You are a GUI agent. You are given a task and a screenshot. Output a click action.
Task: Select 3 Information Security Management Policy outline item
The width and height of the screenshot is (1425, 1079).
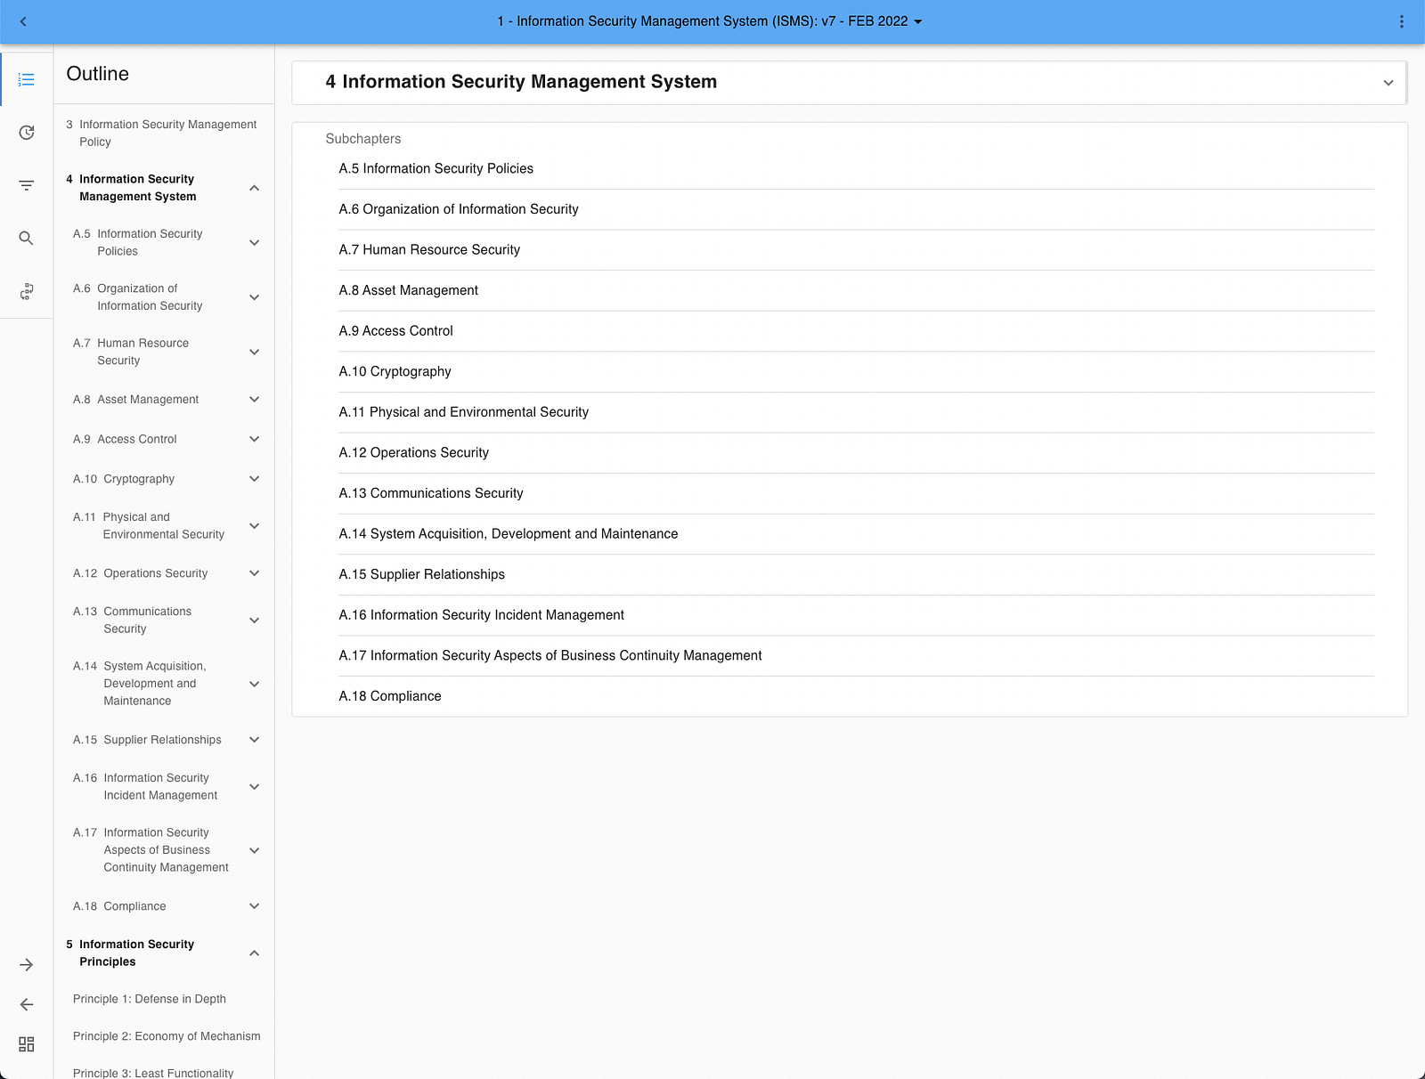pyautogui.click(x=161, y=133)
